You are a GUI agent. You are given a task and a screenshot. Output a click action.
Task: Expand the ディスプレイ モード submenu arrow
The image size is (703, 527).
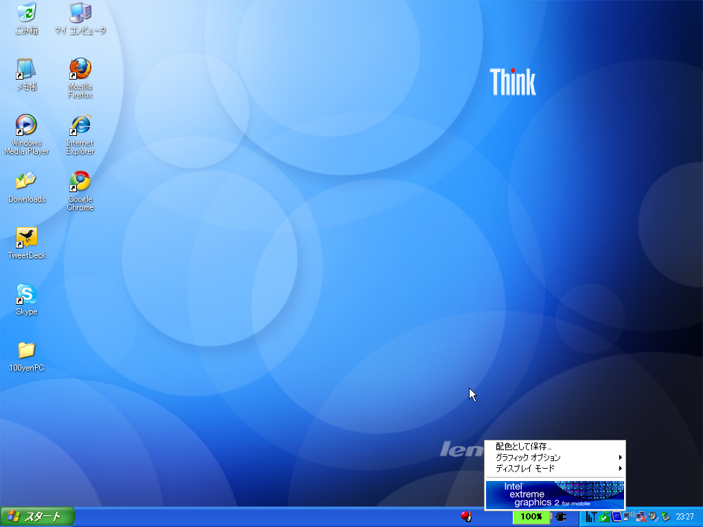621,468
